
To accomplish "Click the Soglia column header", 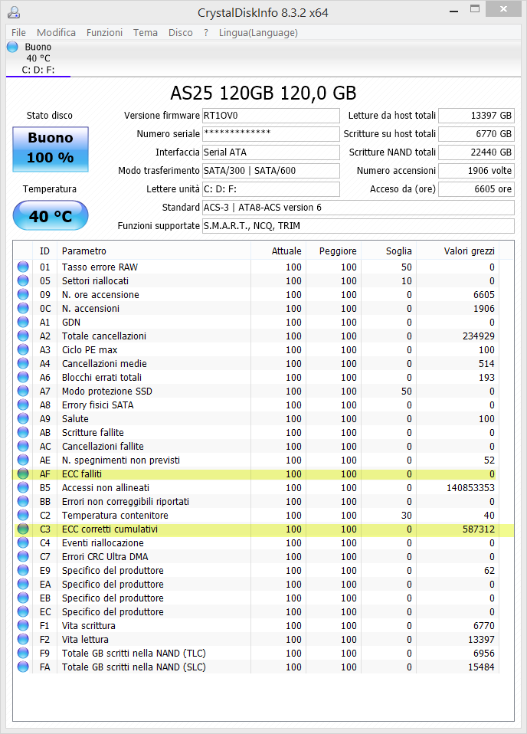I will (x=389, y=251).
